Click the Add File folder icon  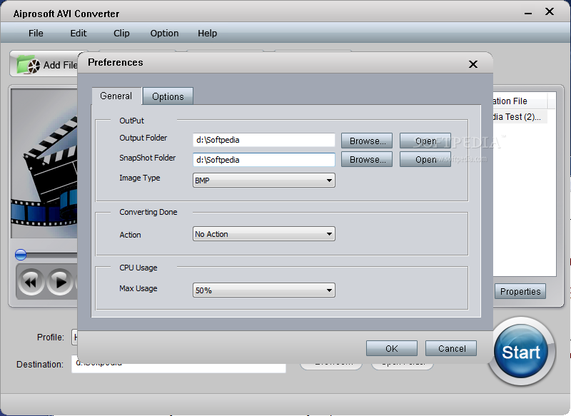[x=29, y=65]
